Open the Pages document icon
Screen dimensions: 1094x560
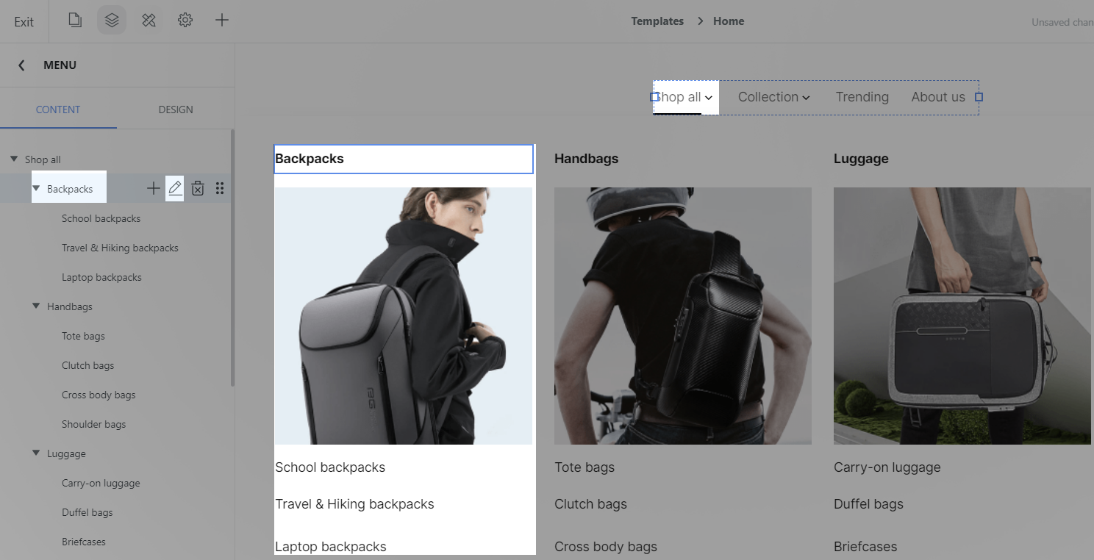tap(75, 21)
